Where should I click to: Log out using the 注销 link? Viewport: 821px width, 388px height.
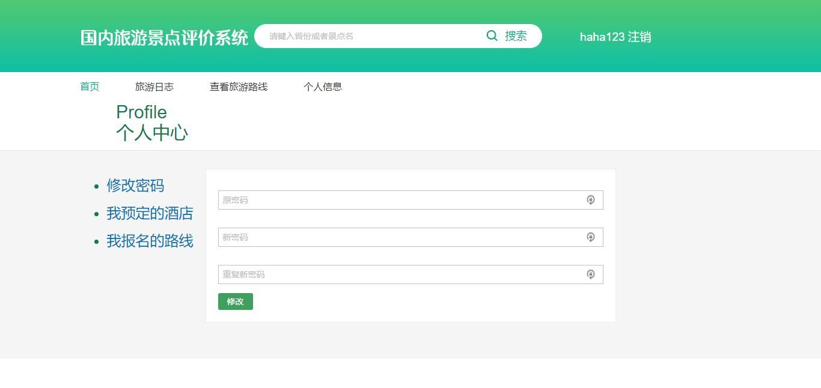[x=639, y=37]
